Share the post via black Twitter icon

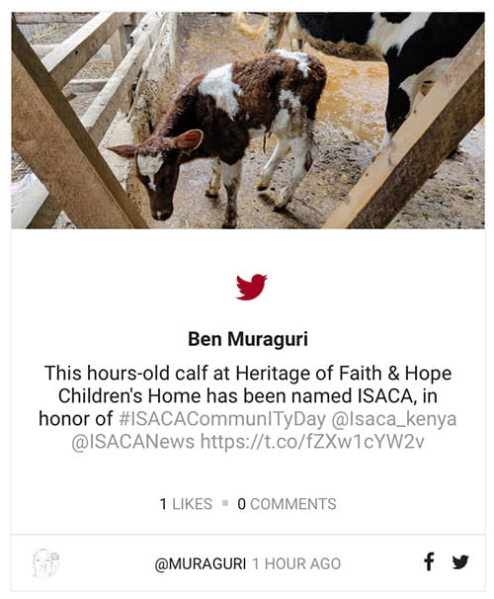tap(460, 562)
